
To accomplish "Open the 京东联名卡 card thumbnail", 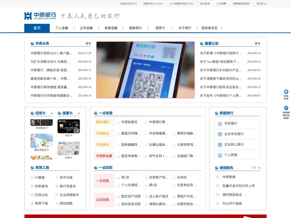I will pos(42,123).
